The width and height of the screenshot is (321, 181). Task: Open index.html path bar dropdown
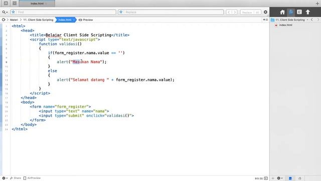point(66,20)
